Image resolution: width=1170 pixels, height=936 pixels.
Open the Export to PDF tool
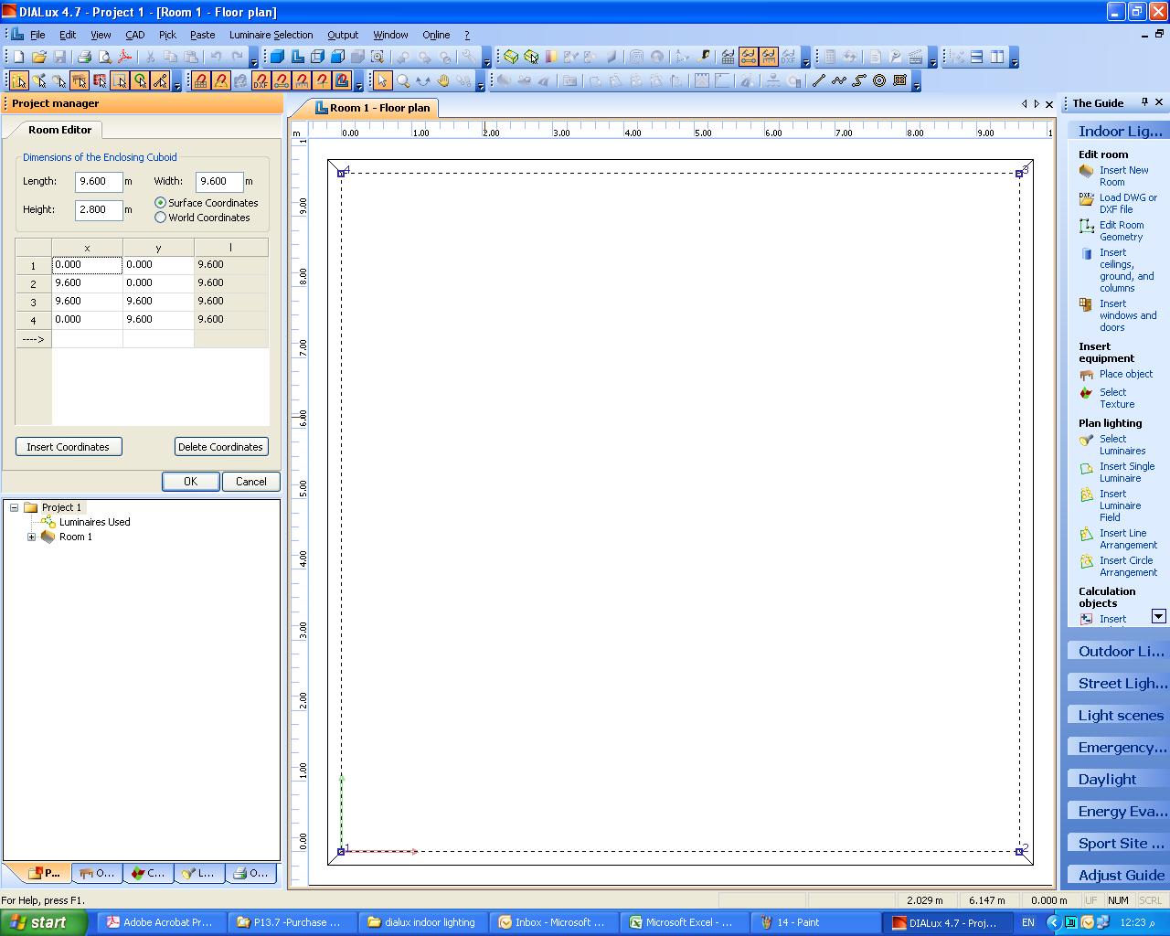(x=124, y=57)
